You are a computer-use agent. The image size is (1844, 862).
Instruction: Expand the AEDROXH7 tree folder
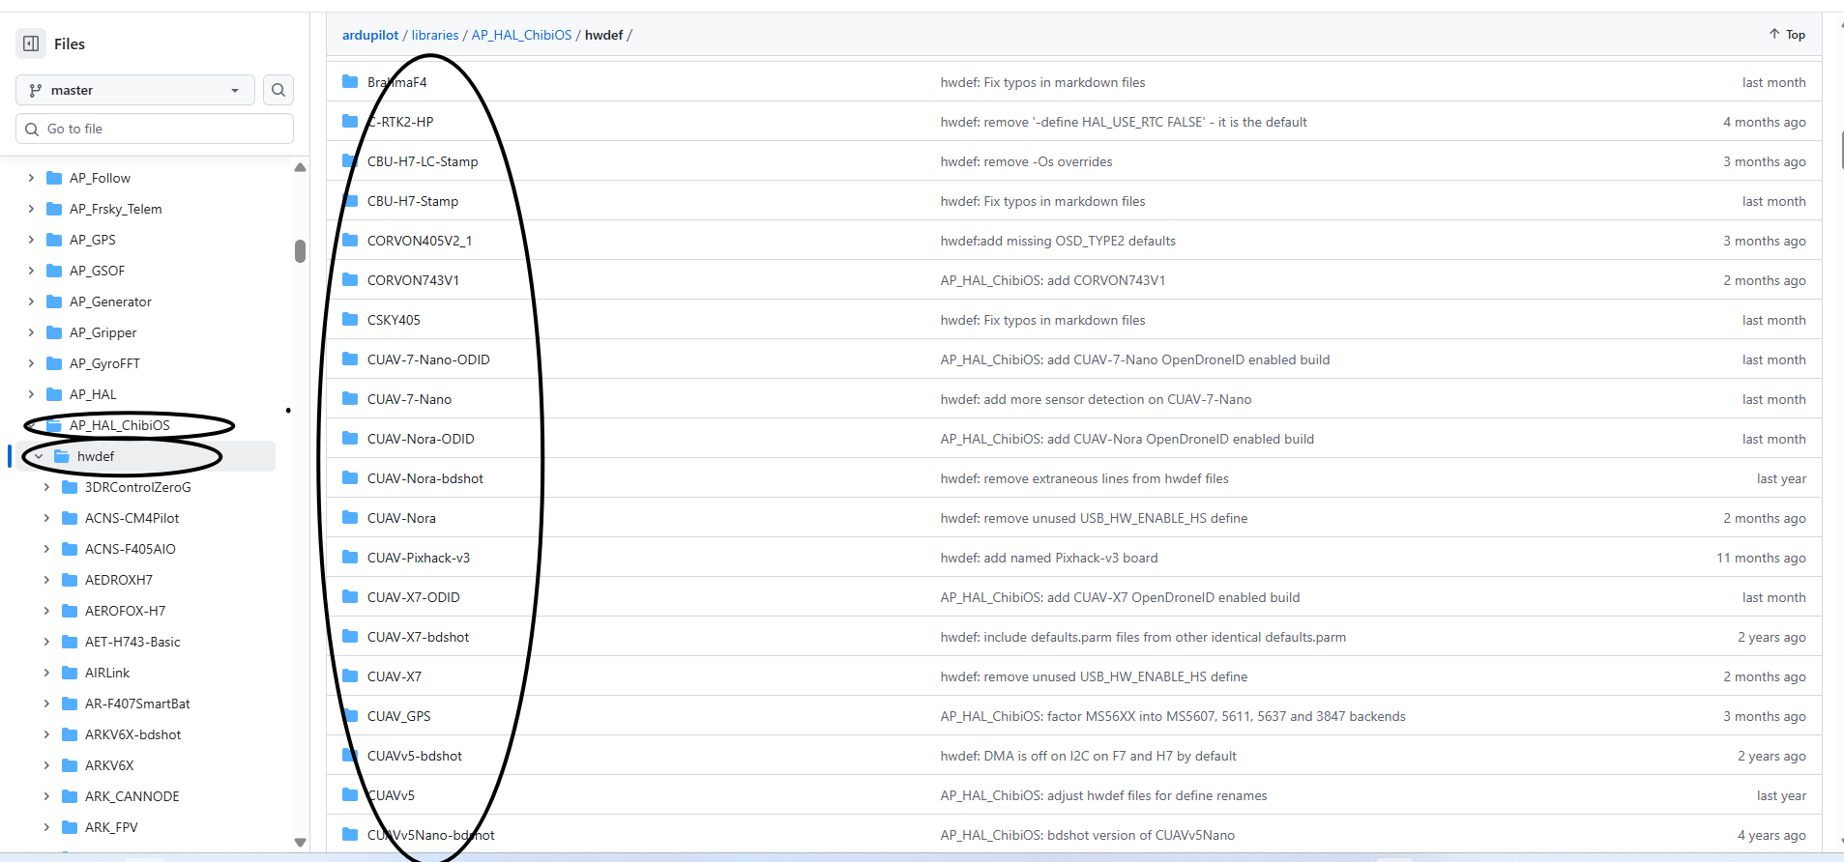46,580
